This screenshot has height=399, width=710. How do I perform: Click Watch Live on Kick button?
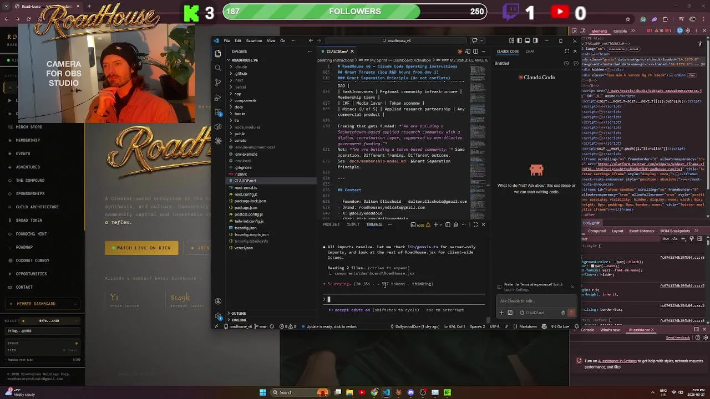tap(141, 248)
